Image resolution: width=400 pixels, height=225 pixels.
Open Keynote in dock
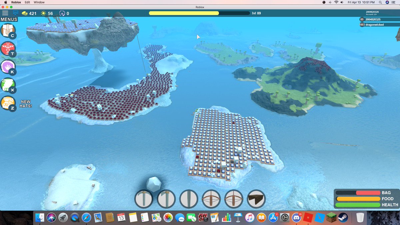coord(238,218)
